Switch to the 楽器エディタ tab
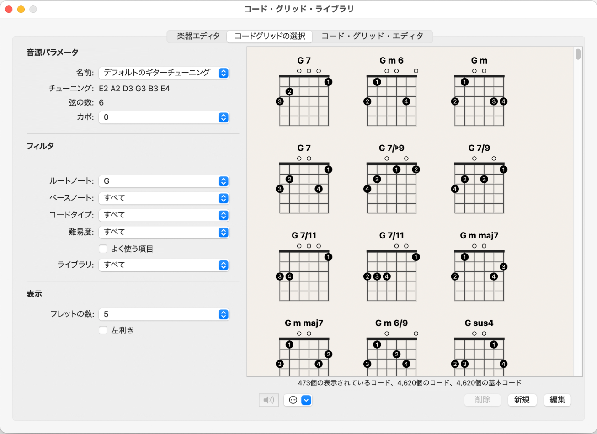This screenshot has height=434, width=597. [196, 36]
